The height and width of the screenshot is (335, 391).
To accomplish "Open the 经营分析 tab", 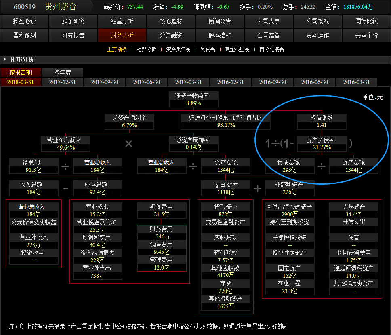I will pyautogui.click(x=122, y=21).
